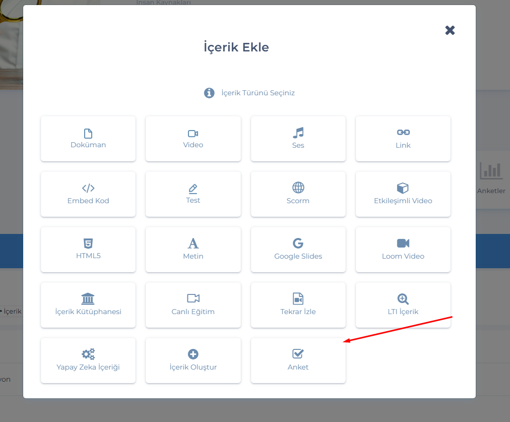Choose the Video camera icon tile
Image resolution: width=510 pixels, height=422 pixels.
[193, 134]
